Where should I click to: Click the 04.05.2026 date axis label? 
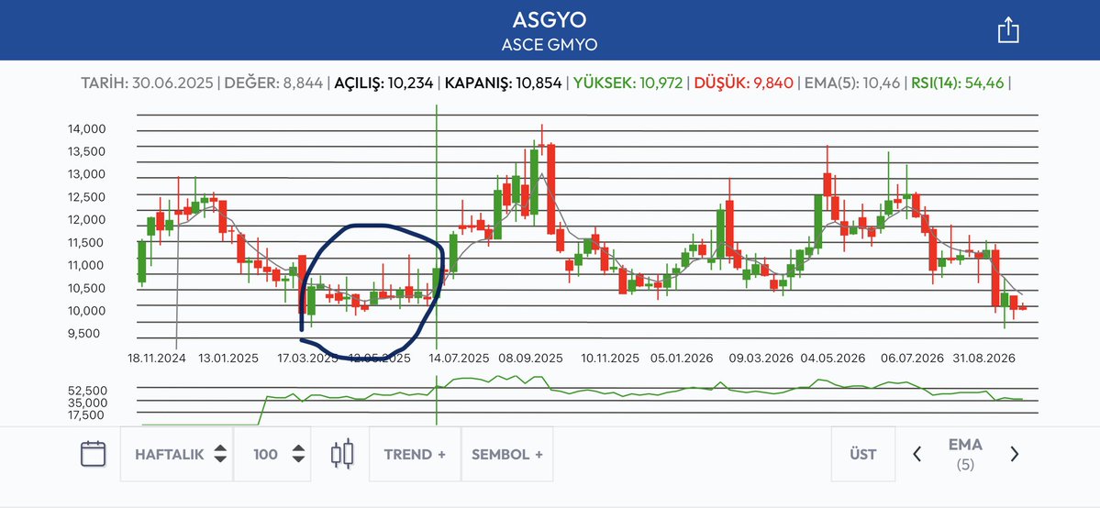pos(833,358)
